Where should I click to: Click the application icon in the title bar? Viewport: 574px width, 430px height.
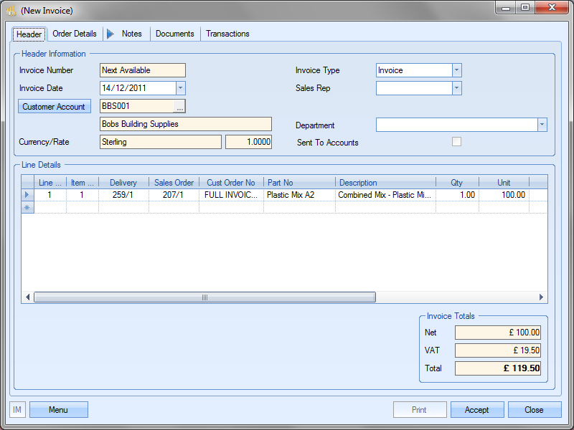[11, 11]
